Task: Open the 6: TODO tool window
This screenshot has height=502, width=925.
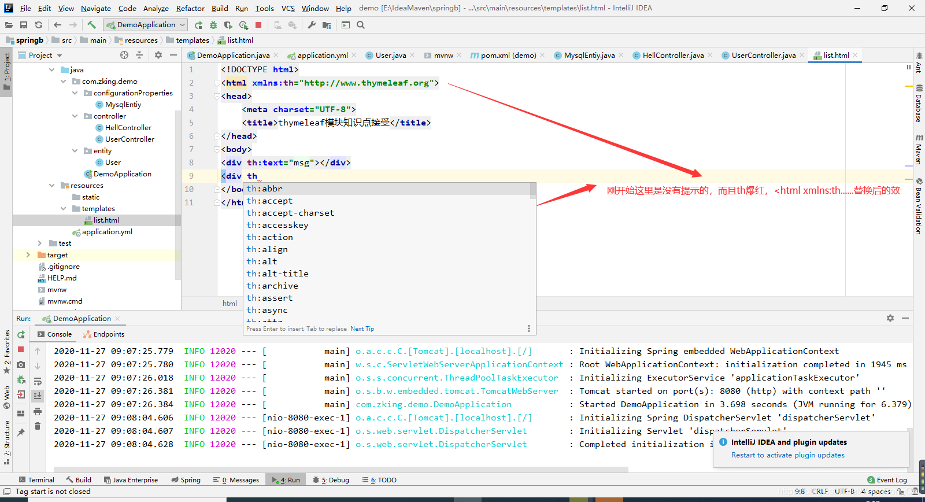Action: [x=379, y=480]
